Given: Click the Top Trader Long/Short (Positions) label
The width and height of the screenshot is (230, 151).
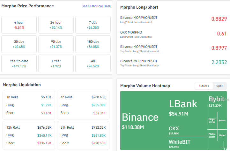Looking at the screenshot, I should point(139,65).
